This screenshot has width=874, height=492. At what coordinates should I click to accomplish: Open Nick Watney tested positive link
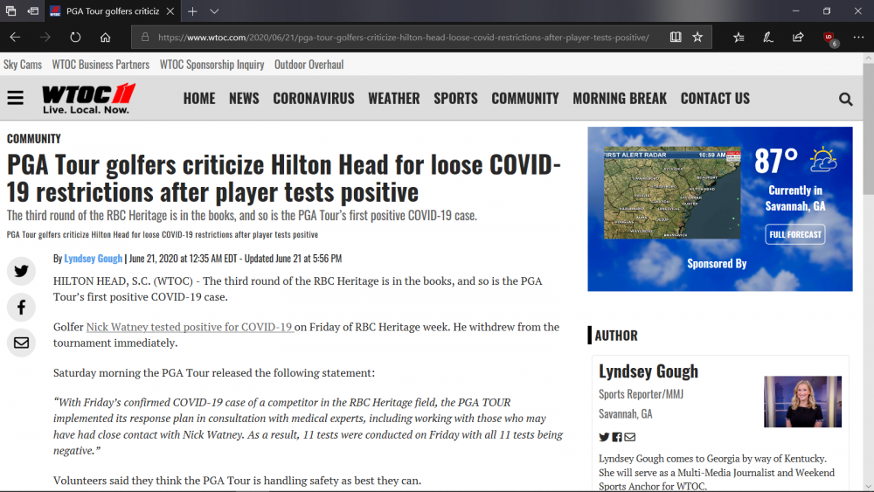point(190,327)
